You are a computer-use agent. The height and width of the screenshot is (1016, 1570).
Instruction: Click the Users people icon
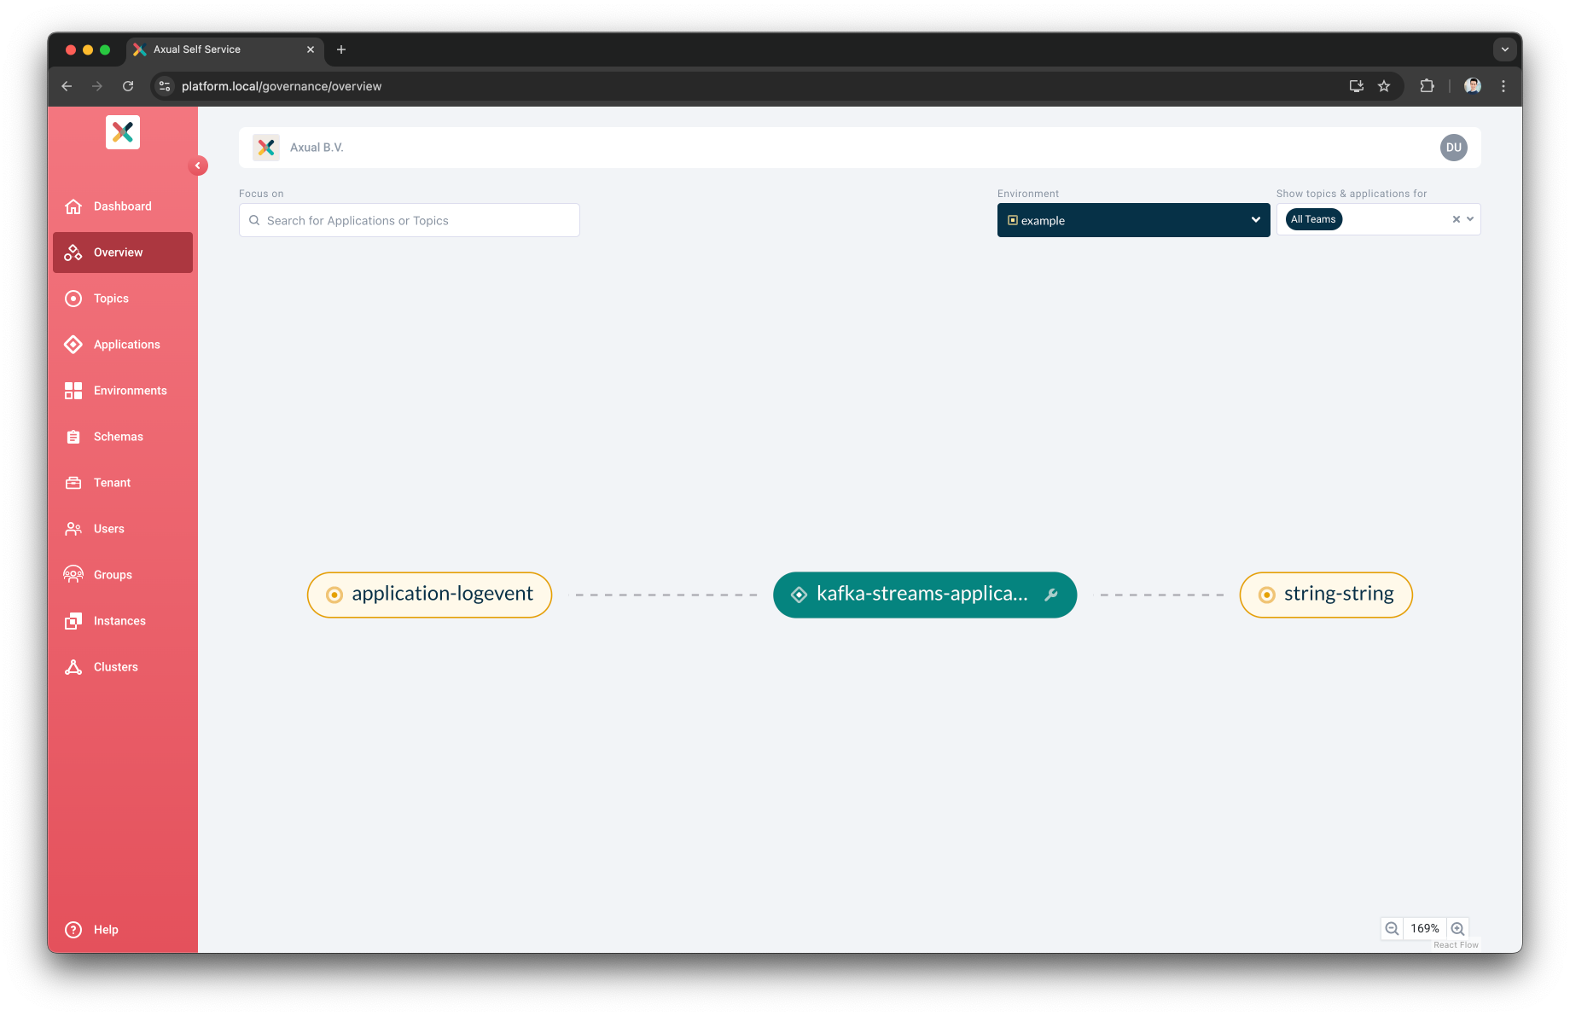pyautogui.click(x=73, y=529)
